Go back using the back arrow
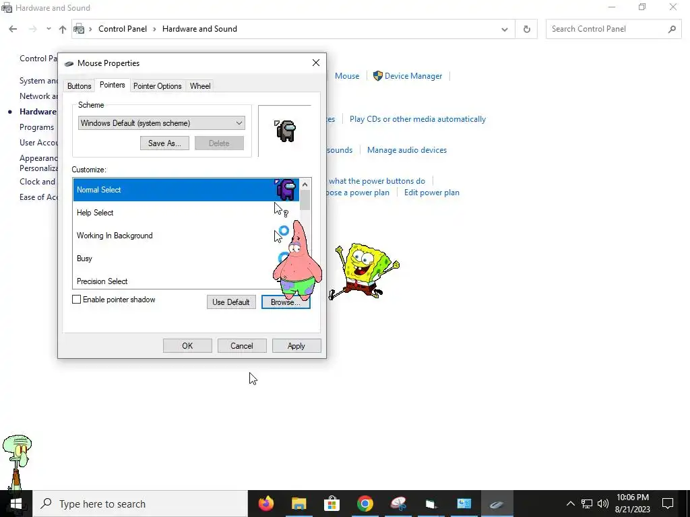 13,29
